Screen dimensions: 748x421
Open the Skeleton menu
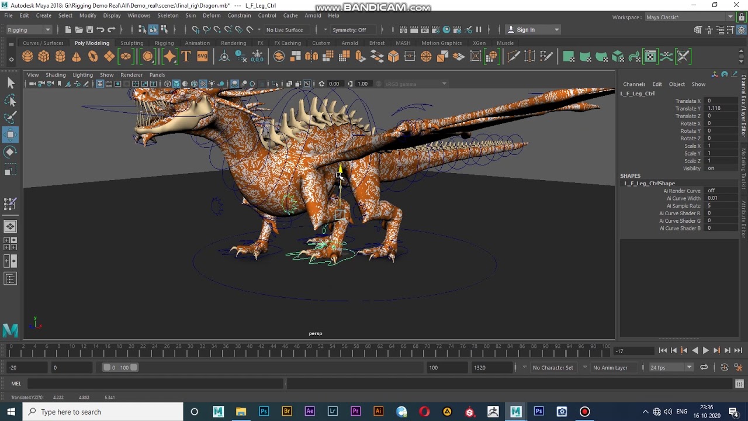pyautogui.click(x=168, y=16)
